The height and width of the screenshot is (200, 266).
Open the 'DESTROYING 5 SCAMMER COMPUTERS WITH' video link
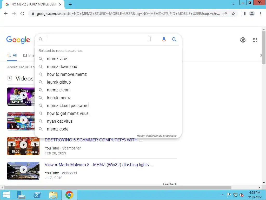(x=93, y=140)
